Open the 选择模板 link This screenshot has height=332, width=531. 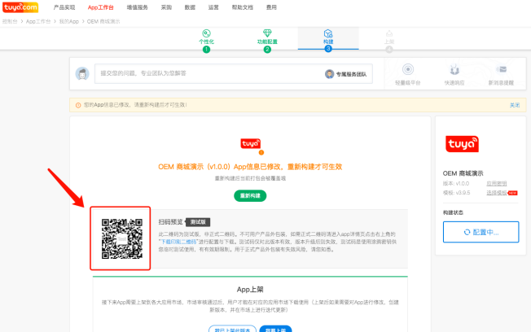(497, 193)
